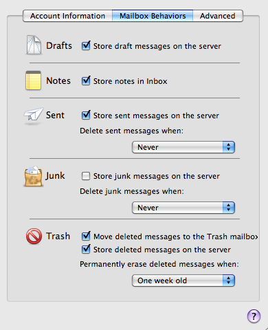Click the Drafts document icon
Screen dimensions: 268x330
pyautogui.click(x=34, y=45)
